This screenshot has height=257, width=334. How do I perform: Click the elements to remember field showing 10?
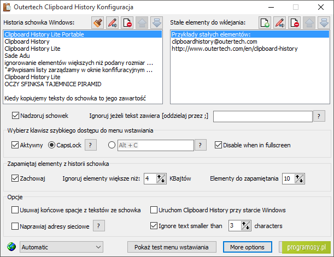click(x=289, y=178)
